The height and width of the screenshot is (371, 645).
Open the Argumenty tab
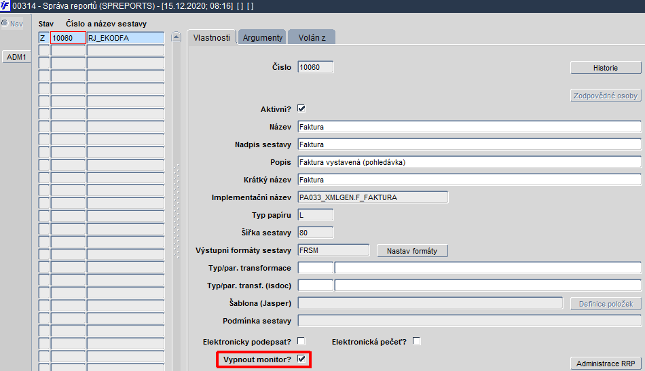tap(263, 37)
